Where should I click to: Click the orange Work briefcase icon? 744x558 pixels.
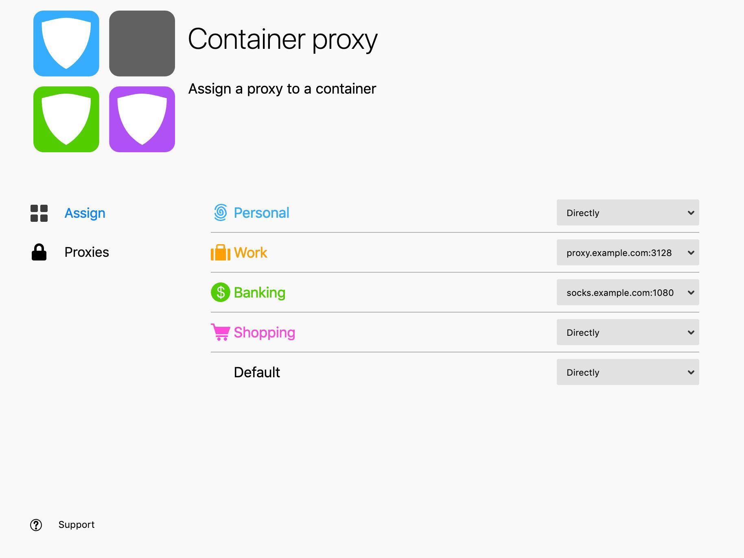220,252
